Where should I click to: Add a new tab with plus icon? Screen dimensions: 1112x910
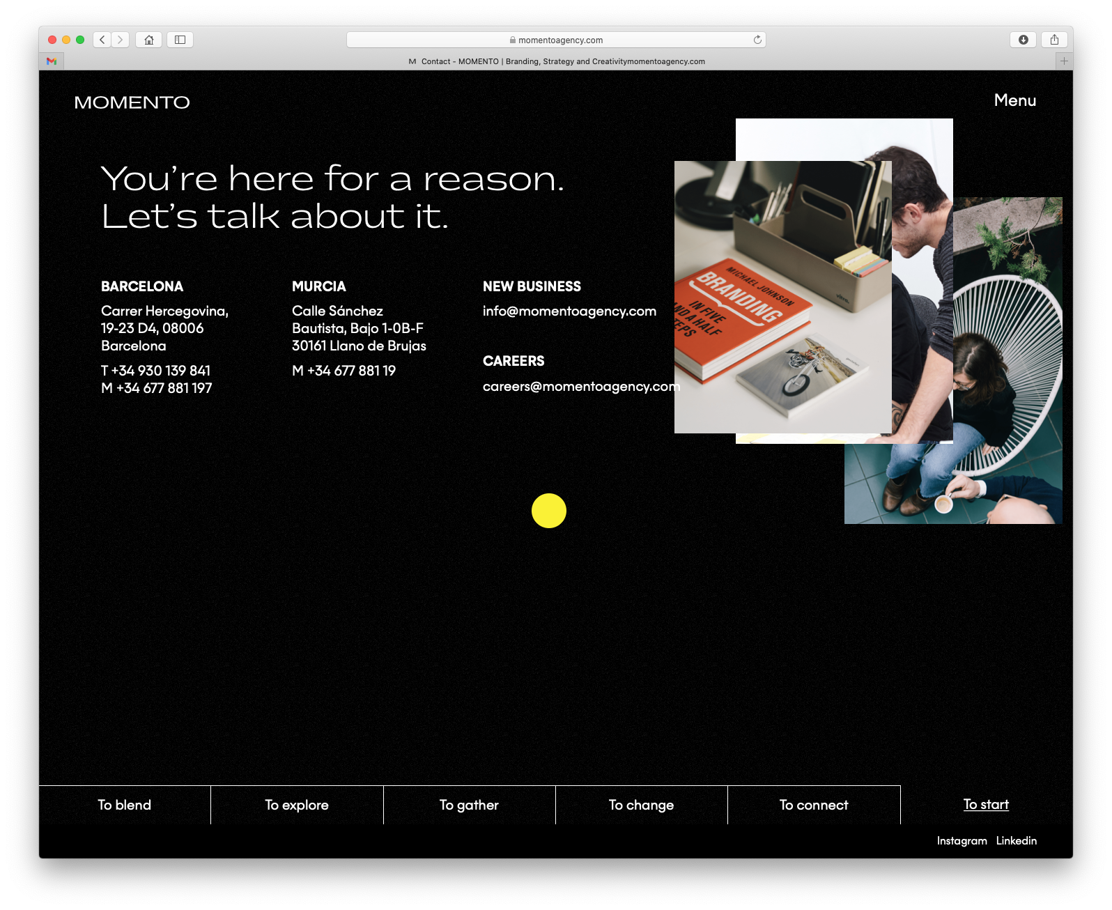pos(1063,61)
